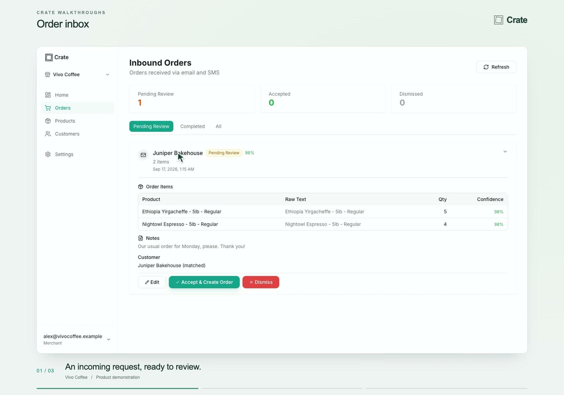The height and width of the screenshot is (395, 564).
Task: Refresh the inbound orders list
Action: [x=496, y=67]
